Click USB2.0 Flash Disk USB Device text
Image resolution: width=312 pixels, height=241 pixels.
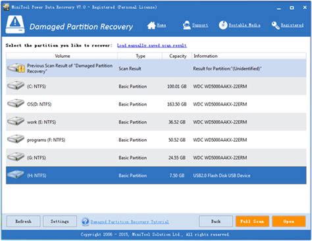coord(222,175)
